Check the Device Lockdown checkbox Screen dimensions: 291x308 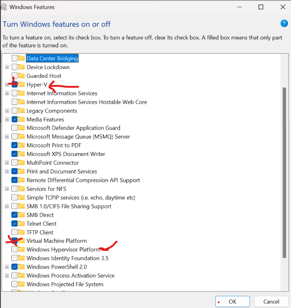coord(14,67)
